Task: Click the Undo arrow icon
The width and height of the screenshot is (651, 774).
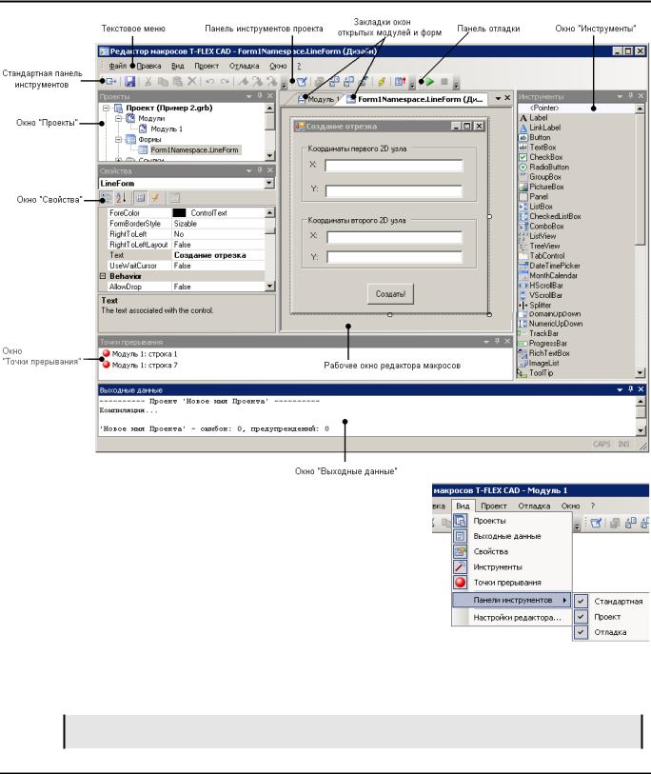Action: pyautogui.click(x=210, y=82)
